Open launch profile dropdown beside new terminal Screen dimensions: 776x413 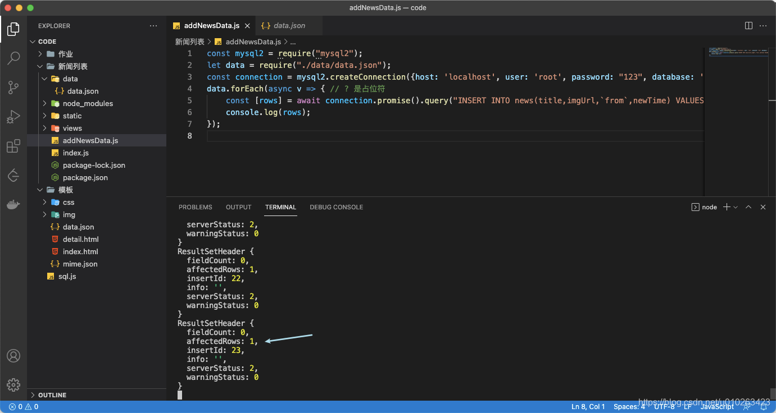[x=736, y=207]
